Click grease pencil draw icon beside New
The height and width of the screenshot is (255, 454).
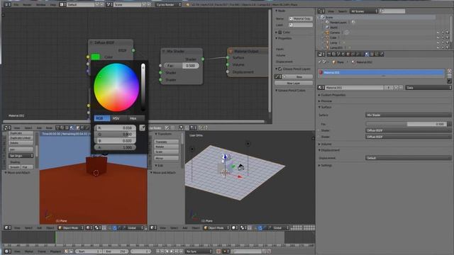277,76
